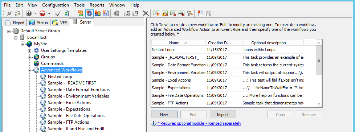
Task: Expand the Groups tree node
Action: 29,57
